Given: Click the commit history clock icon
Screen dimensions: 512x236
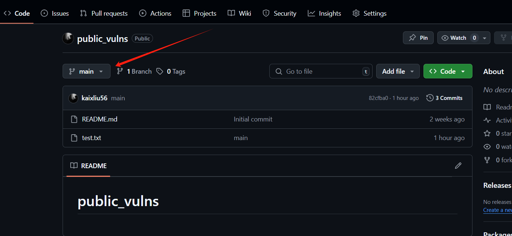Looking at the screenshot, I should (x=430, y=98).
